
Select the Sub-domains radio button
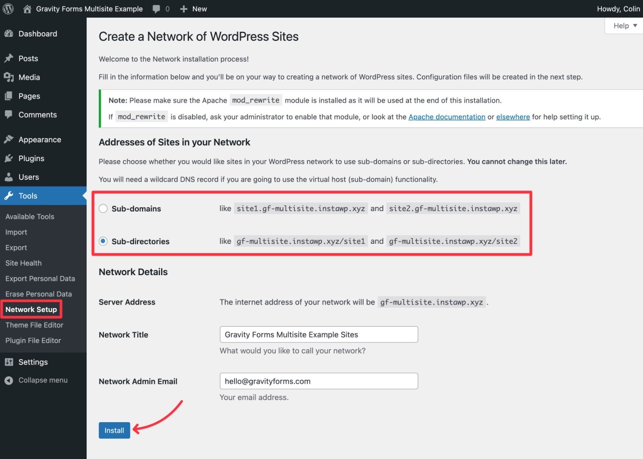coord(103,208)
